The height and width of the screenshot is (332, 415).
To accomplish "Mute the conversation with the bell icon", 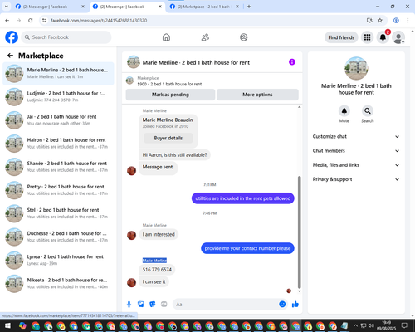I will [x=344, y=111].
